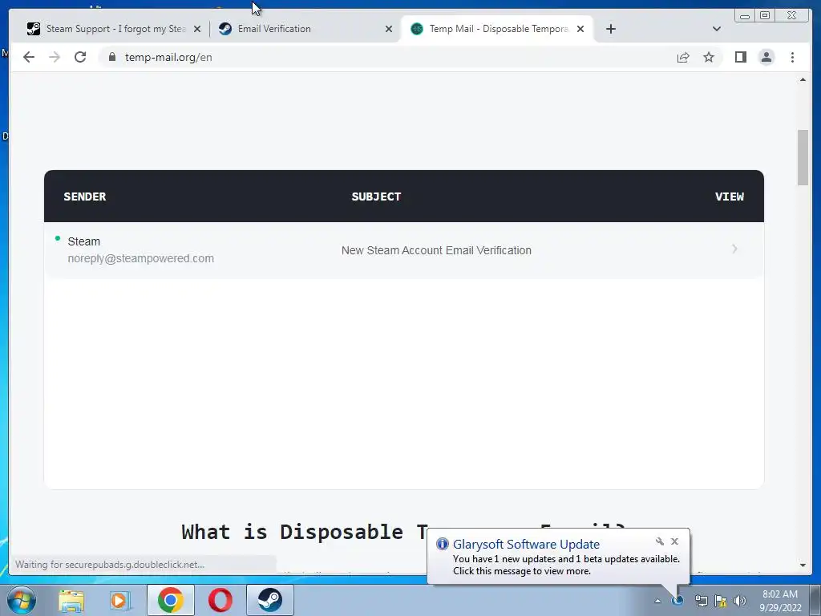The height and width of the screenshot is (616, 821).
Task: Click the SUBJECT column header
Action: point(376,197)
